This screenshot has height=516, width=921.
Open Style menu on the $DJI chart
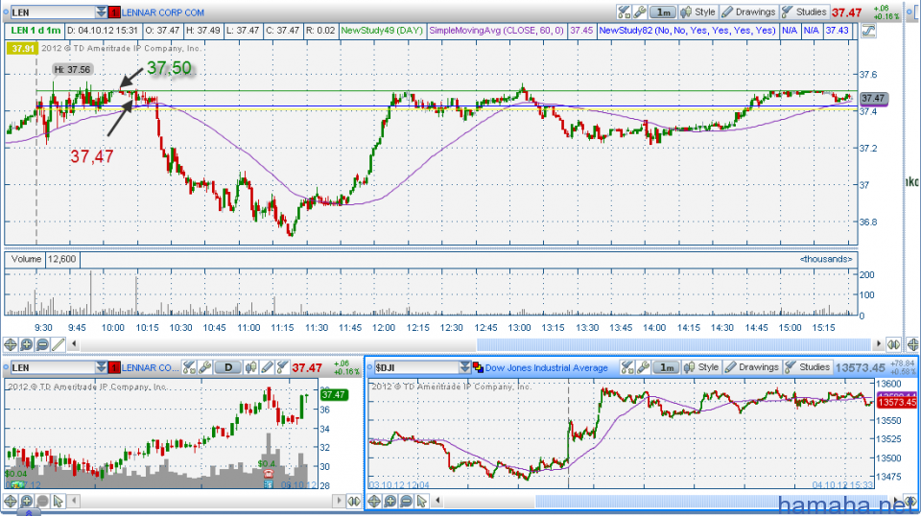(700, 367)
